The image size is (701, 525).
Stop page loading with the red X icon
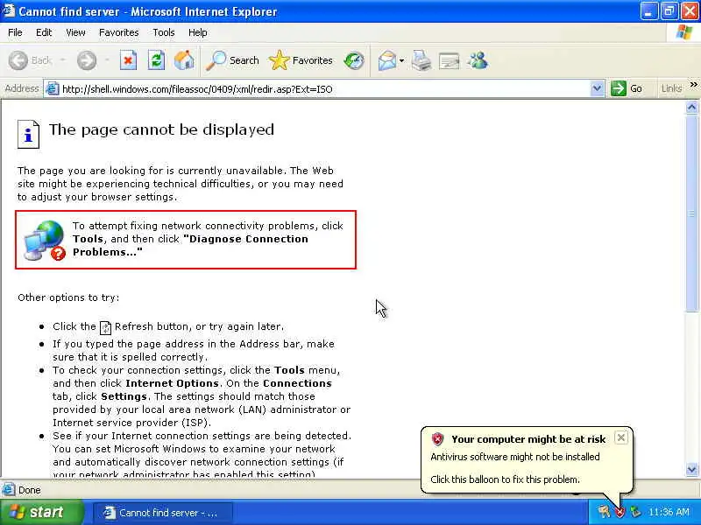point(128,60)
